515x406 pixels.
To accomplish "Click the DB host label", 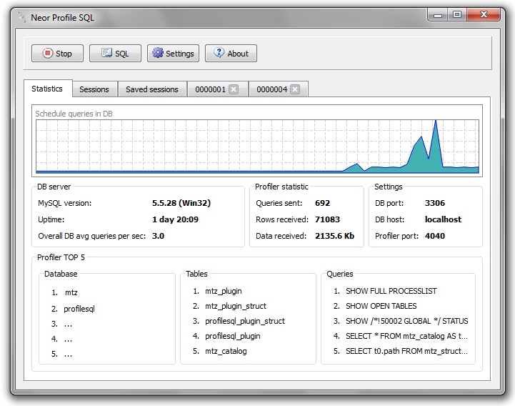I will (x=389, y=219).
